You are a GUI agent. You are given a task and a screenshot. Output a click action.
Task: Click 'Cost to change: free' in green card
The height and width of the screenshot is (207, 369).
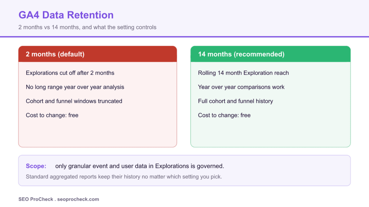pos(224,115)
